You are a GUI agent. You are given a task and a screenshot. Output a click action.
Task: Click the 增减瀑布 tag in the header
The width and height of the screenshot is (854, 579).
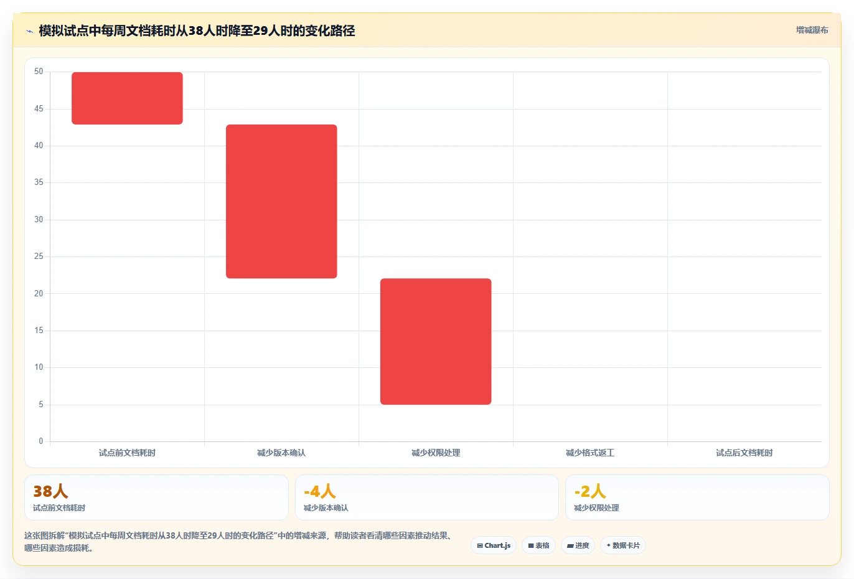pyautogui.click(x=812, y=30)
